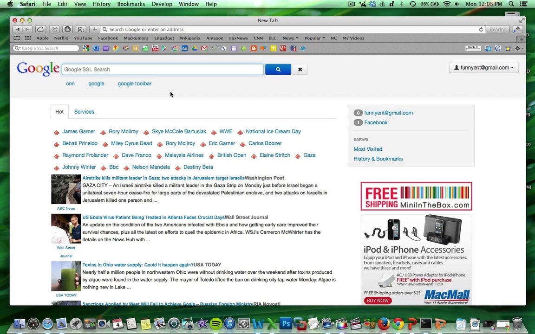Click the Rank 0 indicator in toolbar

(473, 48)
